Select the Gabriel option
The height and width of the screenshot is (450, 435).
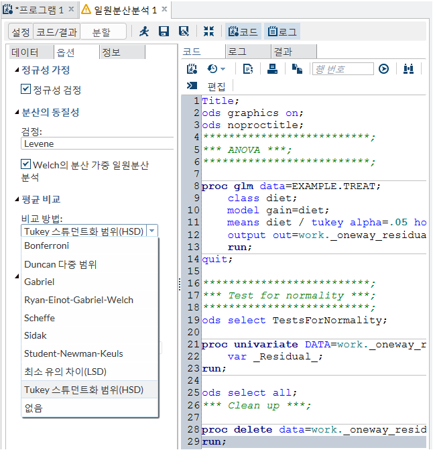coord(89,282)
